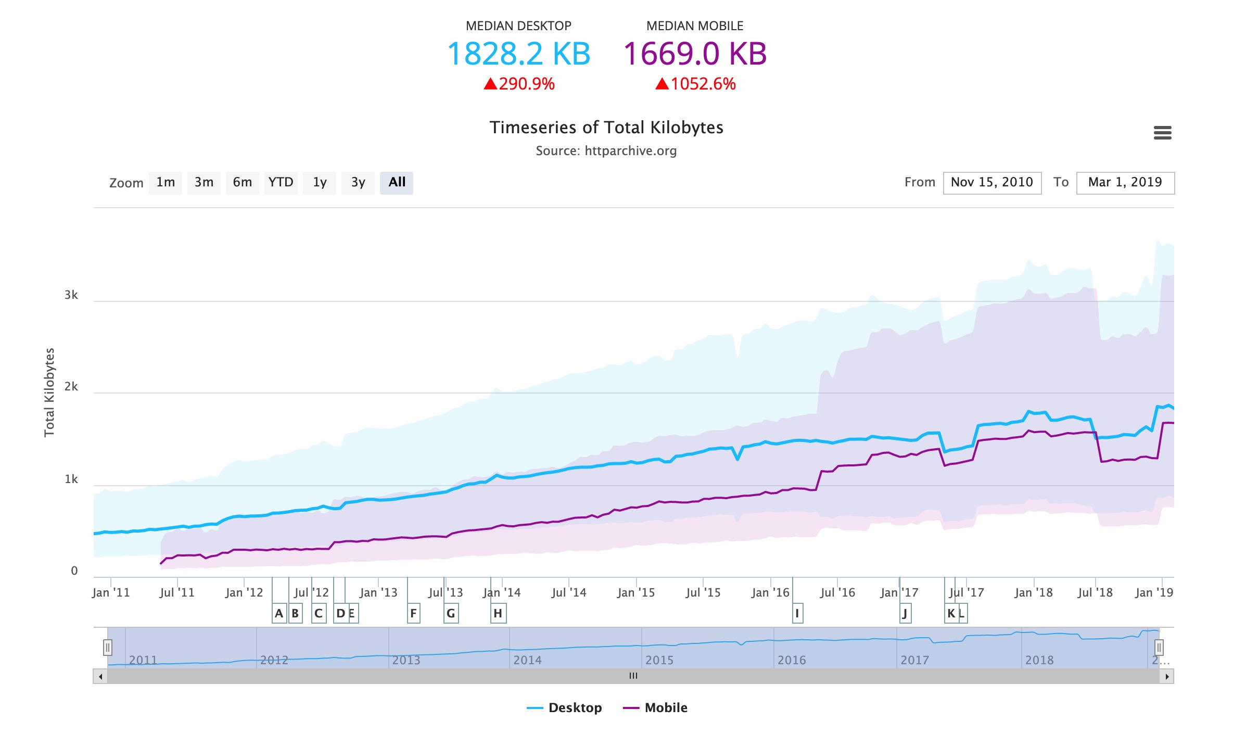Click timeline flag E
The width and height of the screenshot is (1246, 734).
[x=352, y=613]
